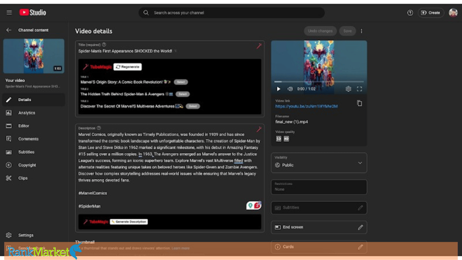Click the Create button

pyautogui.click(x=431, y=13)
